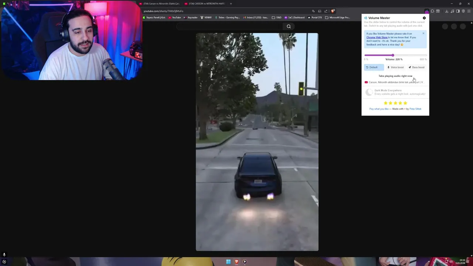Click the translate page icon in address bar
The image size is (473, 266).
(x=313, y=11)
